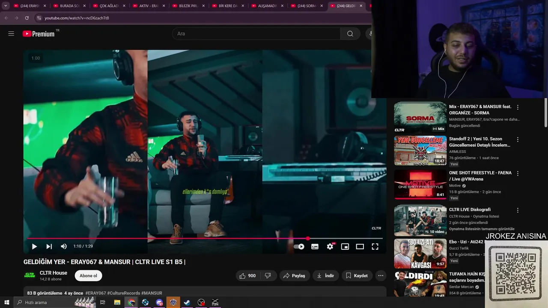Subscribe with the Abone ol button
548x308 pixels.
(88, 275)
